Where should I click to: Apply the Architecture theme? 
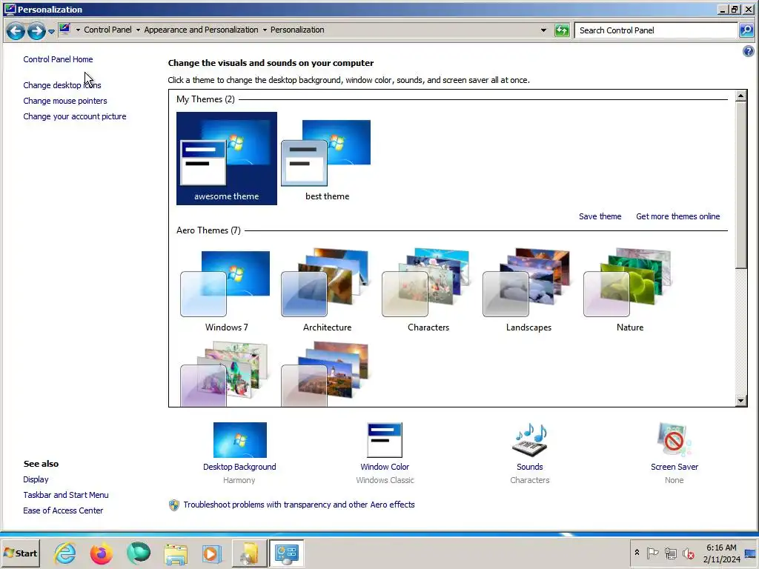(327, 290)
